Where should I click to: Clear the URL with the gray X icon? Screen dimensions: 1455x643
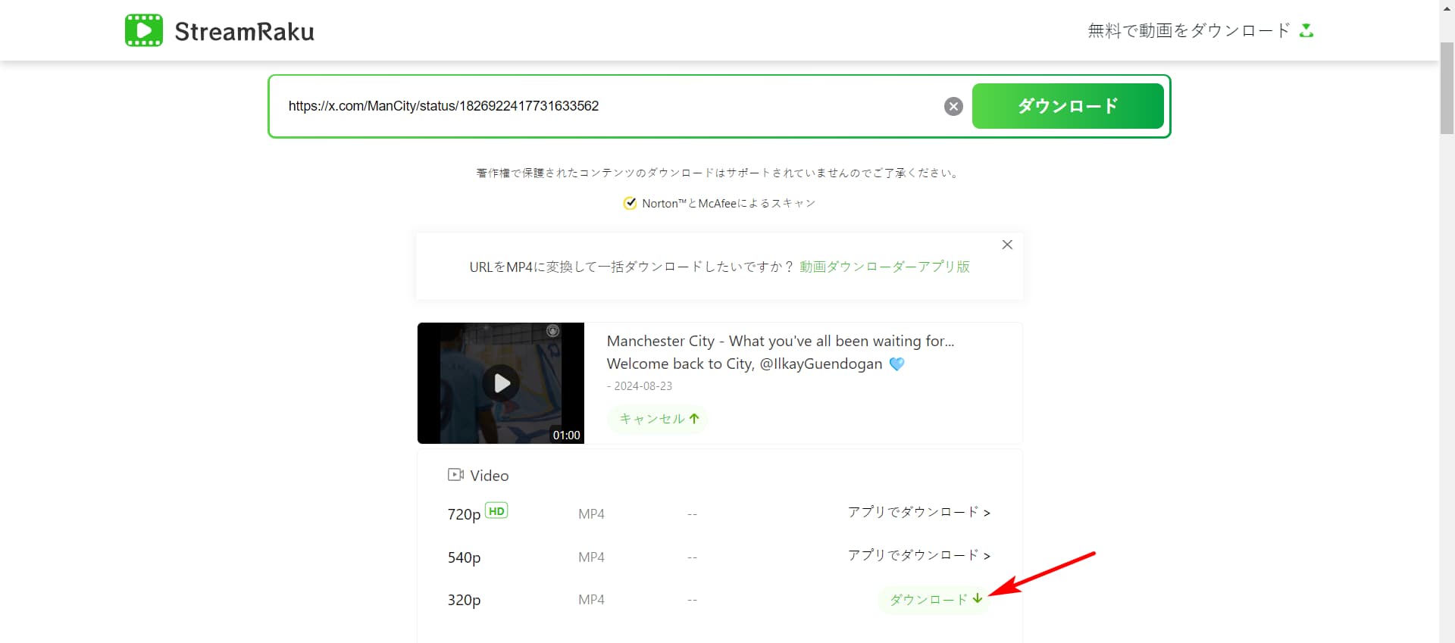953,106
